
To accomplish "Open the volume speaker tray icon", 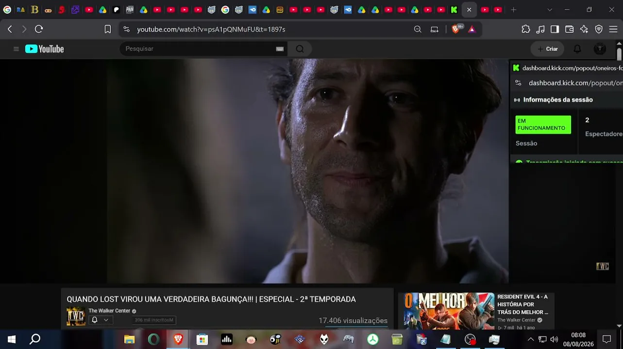I will coord(554,339).
